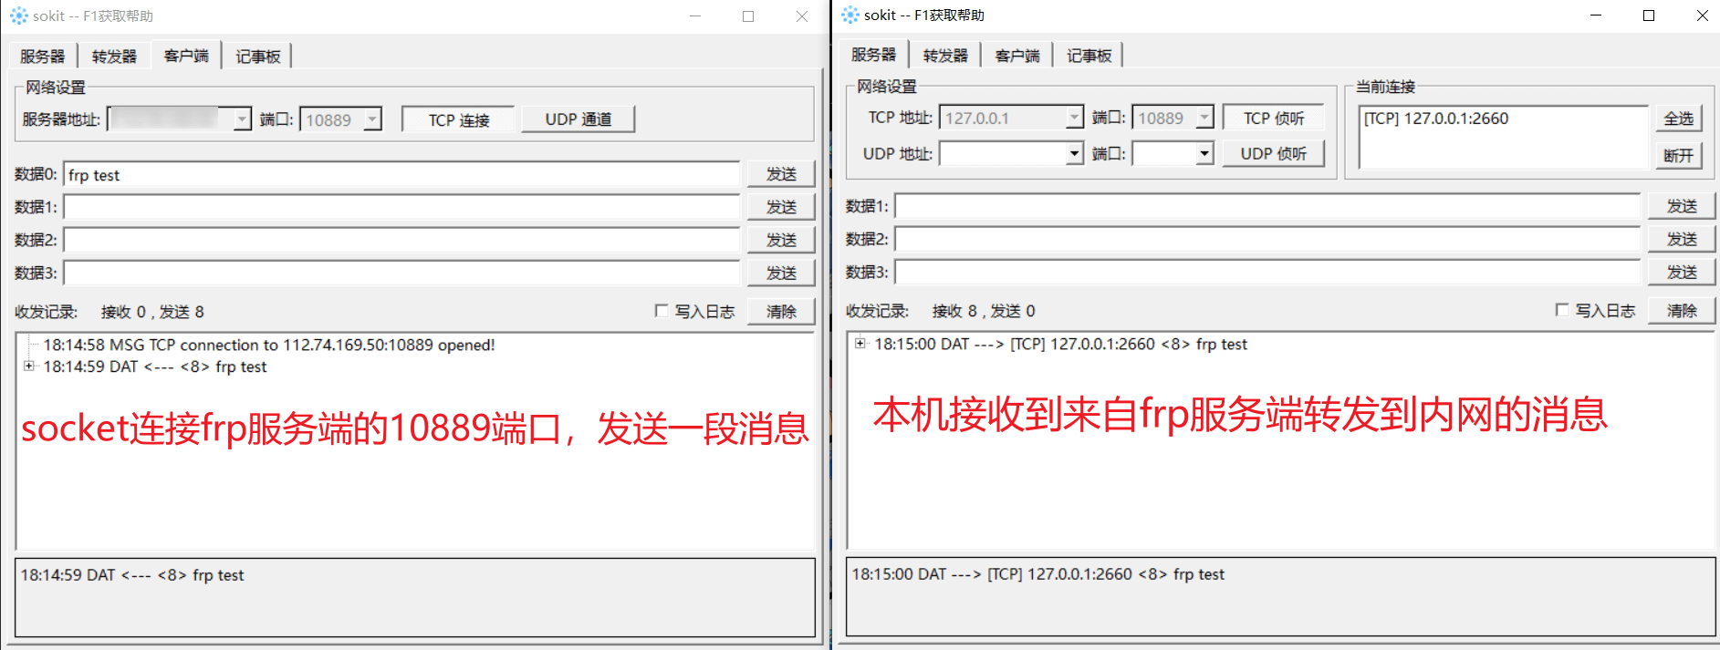1720x650 pixels.
Task: Click 数据1 input field in right window
Action: click(1267, 206)
